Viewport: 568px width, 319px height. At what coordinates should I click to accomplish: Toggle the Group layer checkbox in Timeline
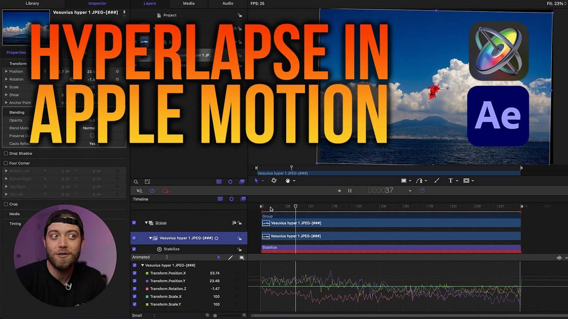pyautogui.click(x=134, y=223)
